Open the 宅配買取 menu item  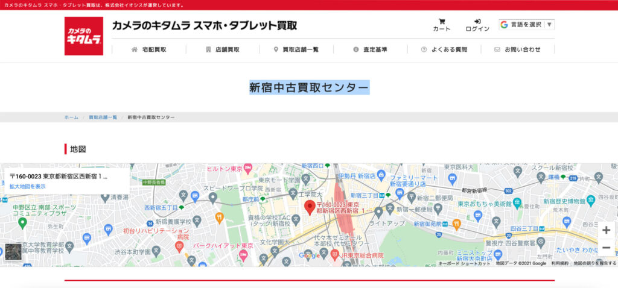point(149,49)
